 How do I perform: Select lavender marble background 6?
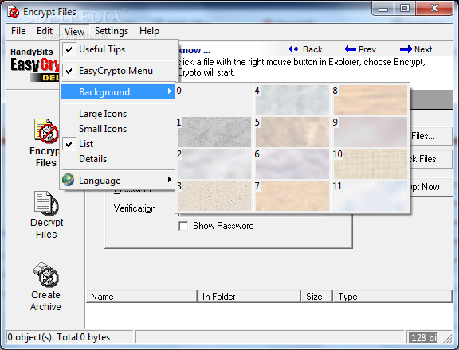(292, 164)
